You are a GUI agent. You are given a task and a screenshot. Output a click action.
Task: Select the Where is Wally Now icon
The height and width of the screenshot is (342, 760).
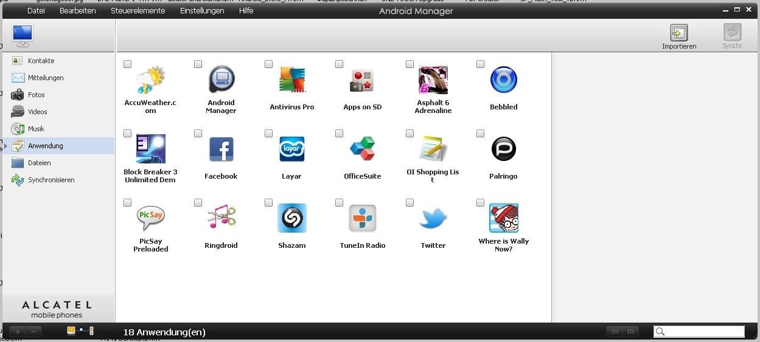(503, 218)
